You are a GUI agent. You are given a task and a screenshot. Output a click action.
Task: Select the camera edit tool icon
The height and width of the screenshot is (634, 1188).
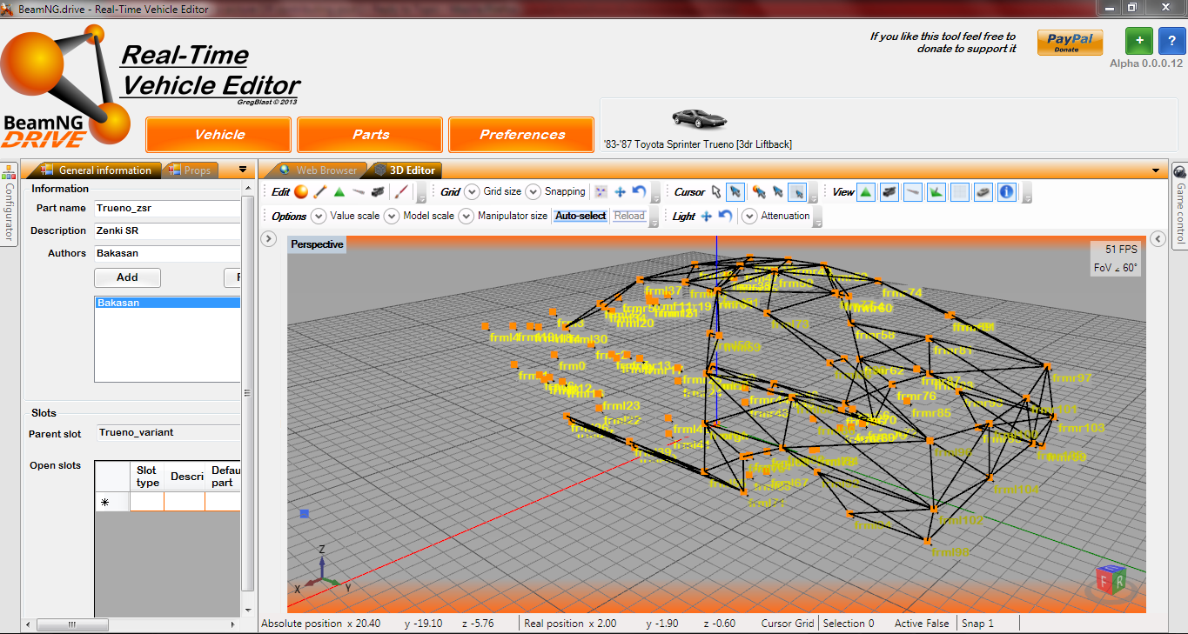[x=378, y=192]
